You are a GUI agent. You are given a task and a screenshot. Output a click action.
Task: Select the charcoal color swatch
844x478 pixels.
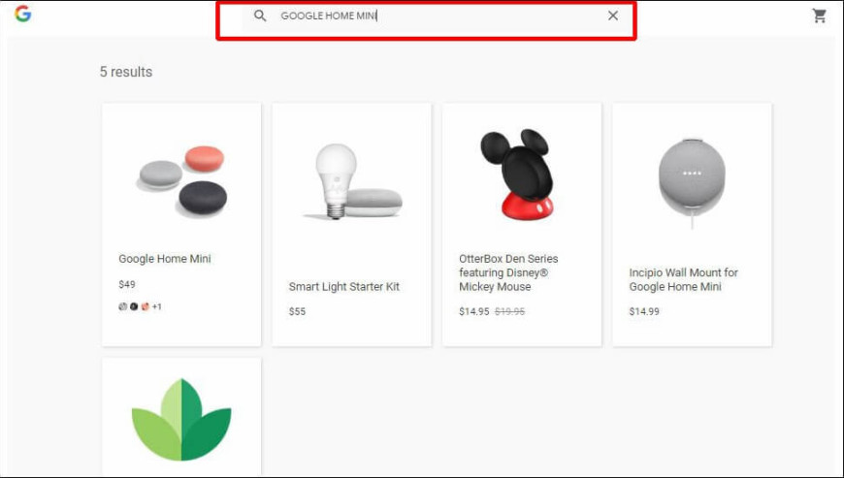coord(134,306)
